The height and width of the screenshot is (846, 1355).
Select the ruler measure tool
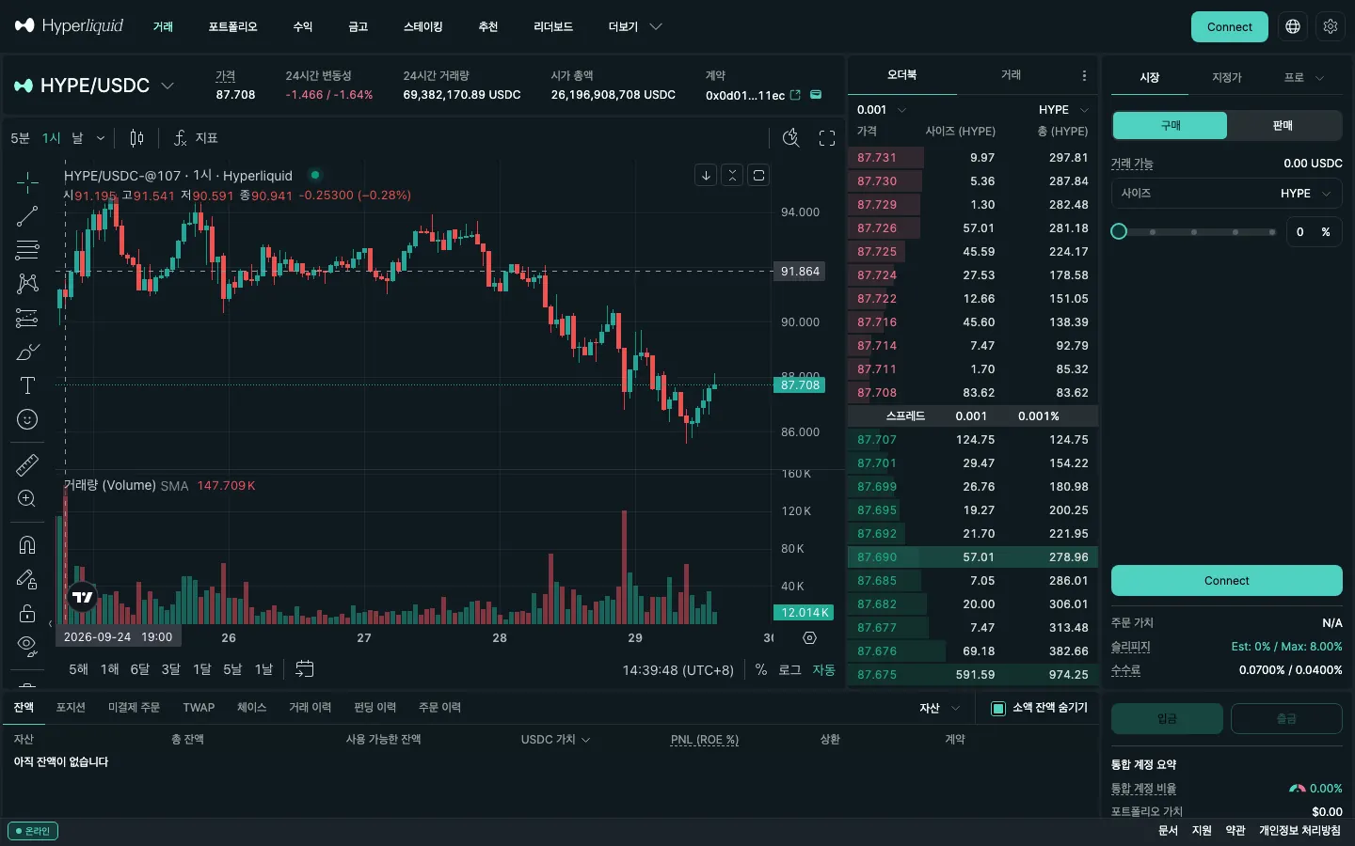[x=27, y=464]
